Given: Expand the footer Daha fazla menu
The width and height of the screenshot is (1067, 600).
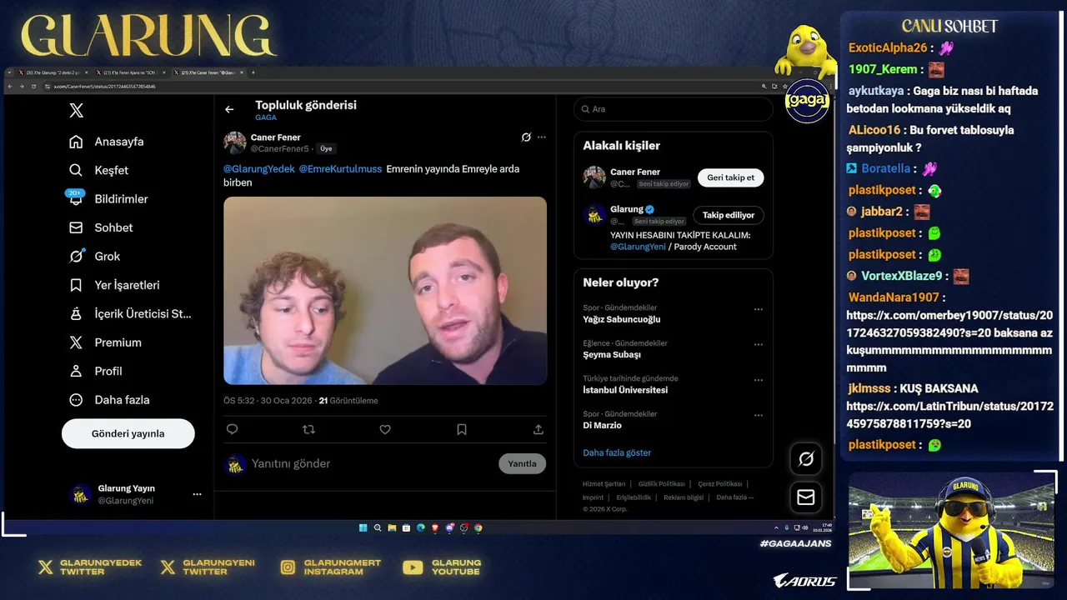Looking at the screenshot, I should (x=734, y=497).
